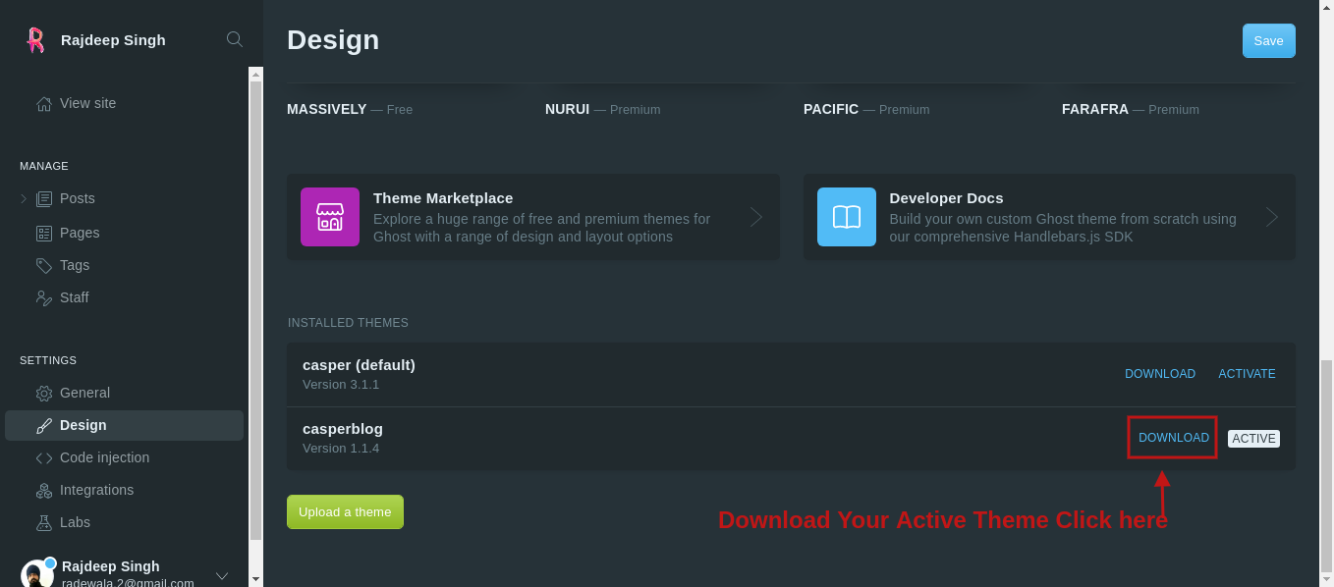
Task: Open the search magnifier icon
Action: (x=234, y=39)
